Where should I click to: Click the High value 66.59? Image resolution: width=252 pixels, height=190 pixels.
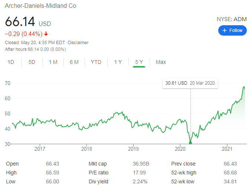(x=52, y=173)
